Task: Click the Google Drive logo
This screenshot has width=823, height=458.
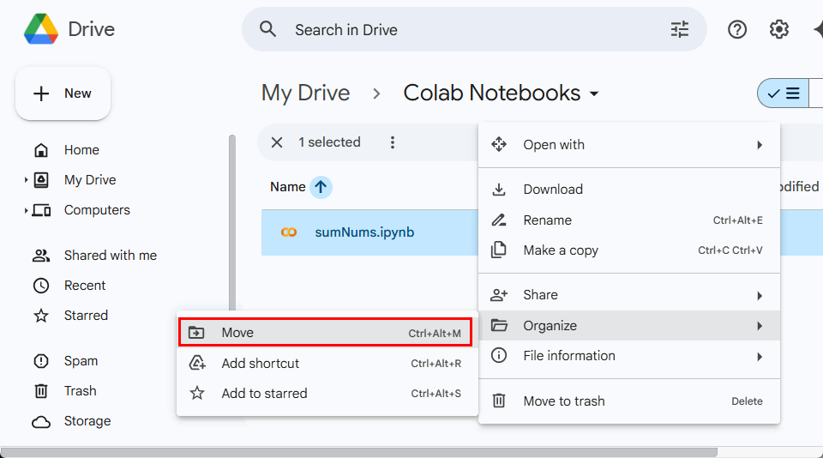Action: (x=41, y=29)
